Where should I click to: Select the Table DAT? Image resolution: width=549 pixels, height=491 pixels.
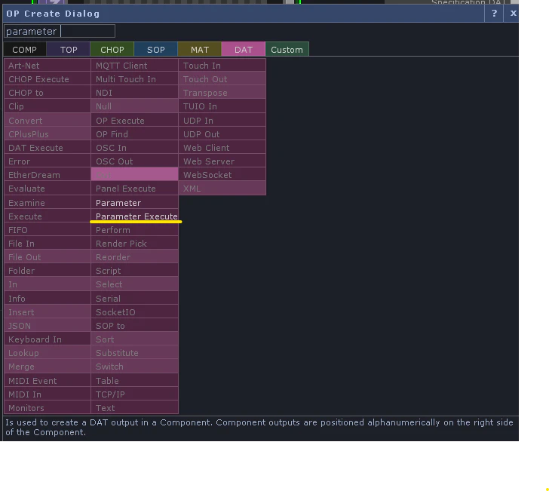[x=134, y=381]
